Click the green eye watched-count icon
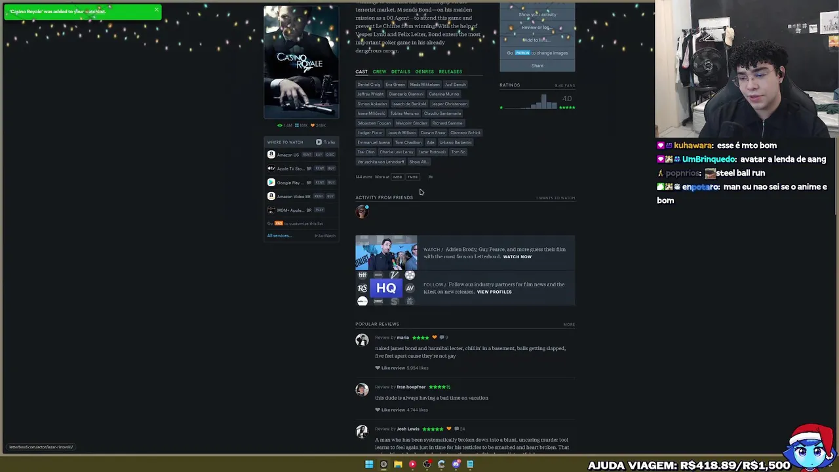 280,125
